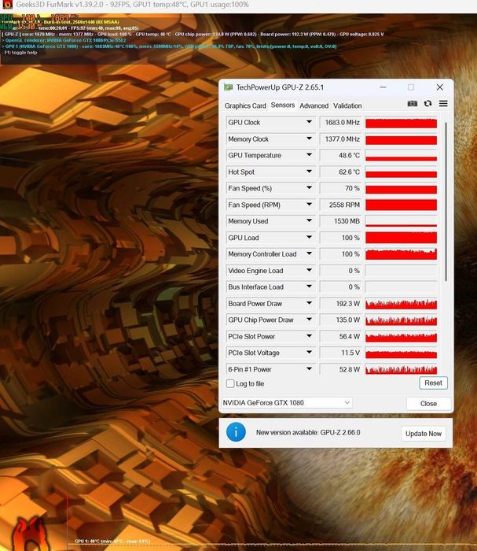The width and height of the screenshot is (477, 551).
Task: Click the GPU Temperature history graph
Action: [x=401, y=155]
